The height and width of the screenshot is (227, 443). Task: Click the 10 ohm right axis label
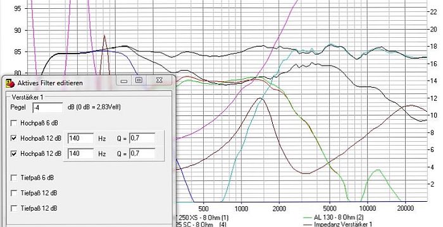pos(433,115)
